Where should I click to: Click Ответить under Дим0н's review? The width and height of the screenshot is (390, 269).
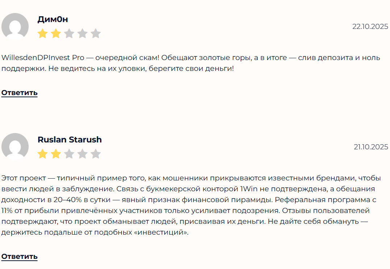pos(19,93)
